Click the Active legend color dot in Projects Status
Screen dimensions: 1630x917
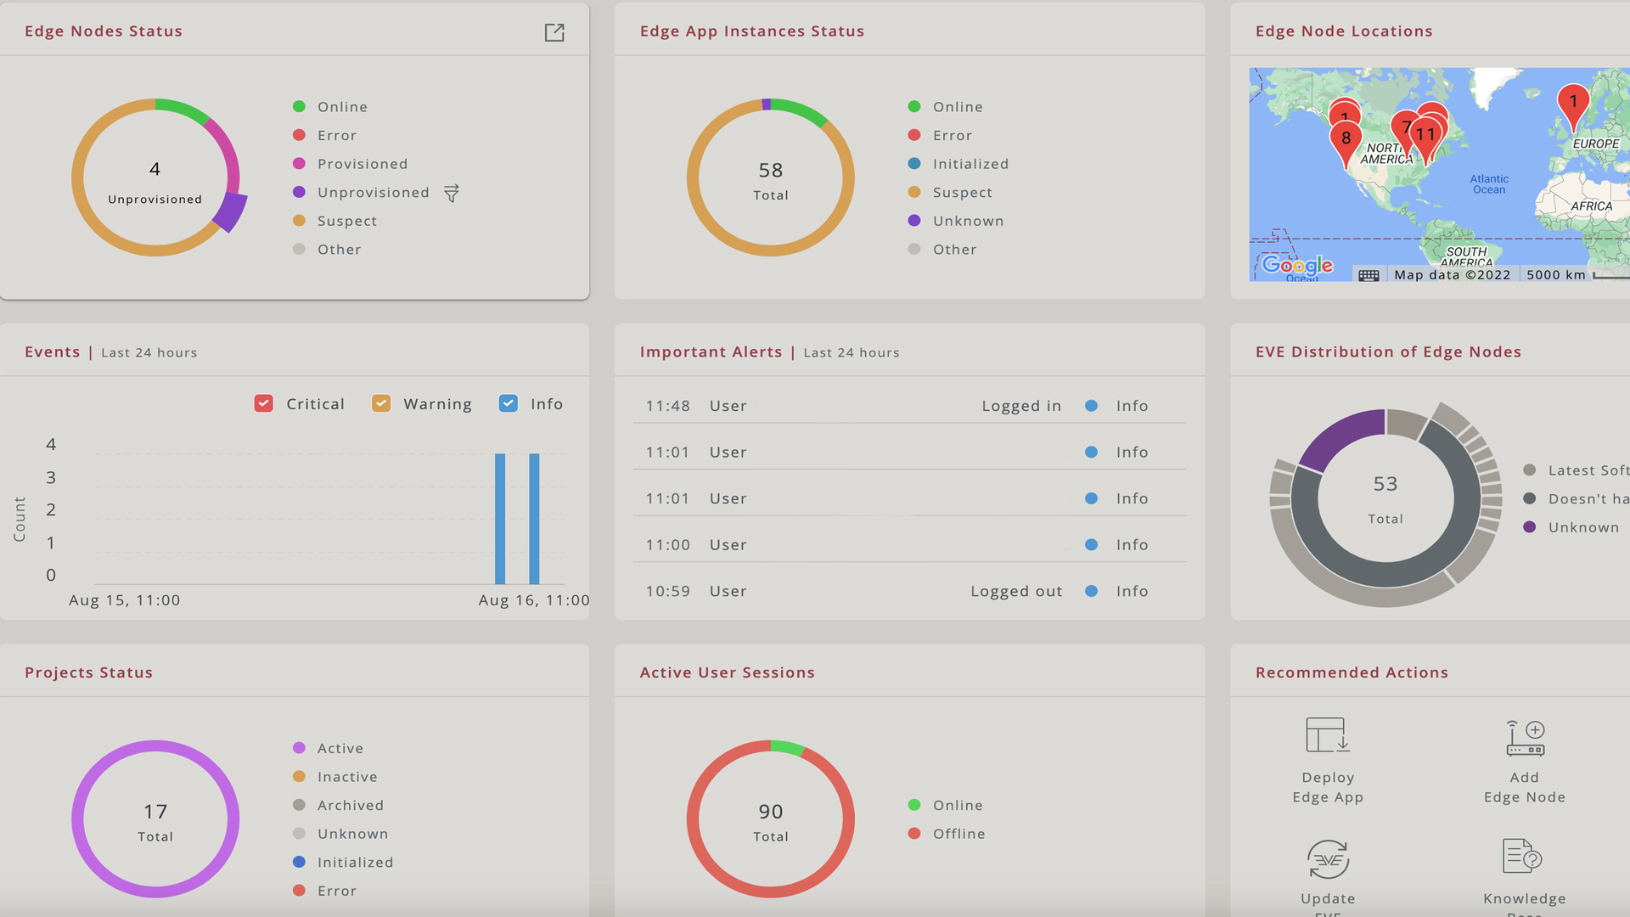298,747
